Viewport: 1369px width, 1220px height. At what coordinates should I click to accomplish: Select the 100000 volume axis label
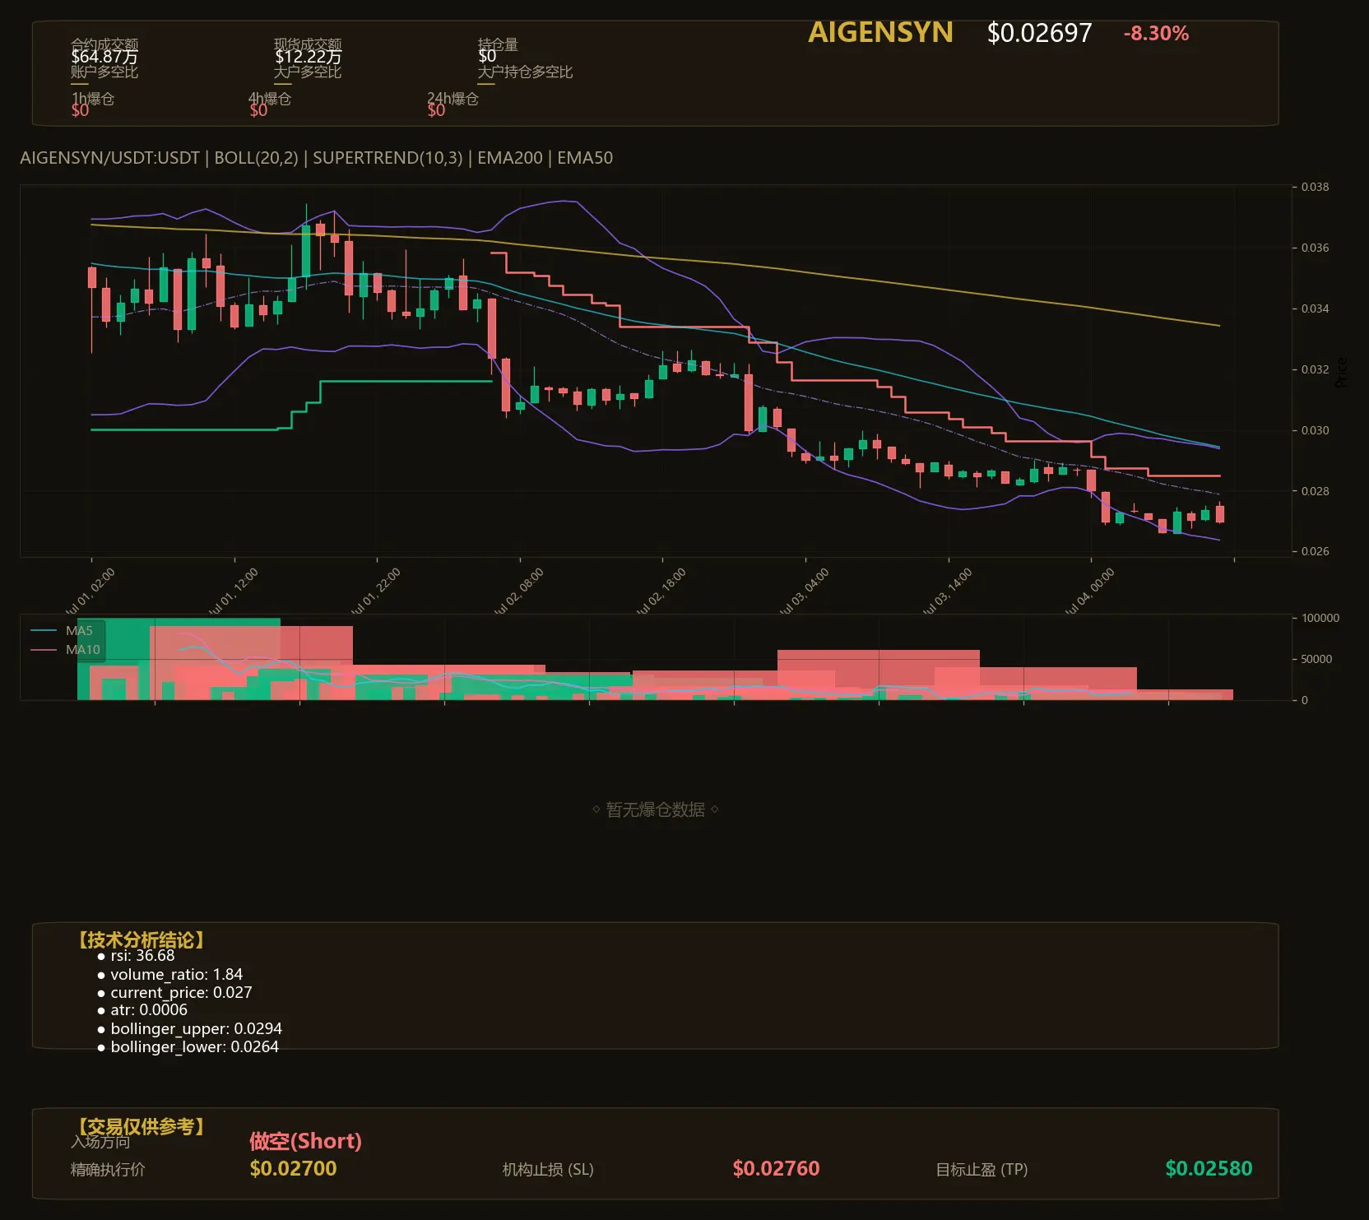[x=1320, y=618]
